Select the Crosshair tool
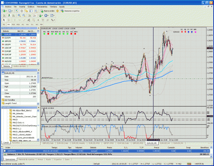Screen dimensions: 214x166 (9, 20)
